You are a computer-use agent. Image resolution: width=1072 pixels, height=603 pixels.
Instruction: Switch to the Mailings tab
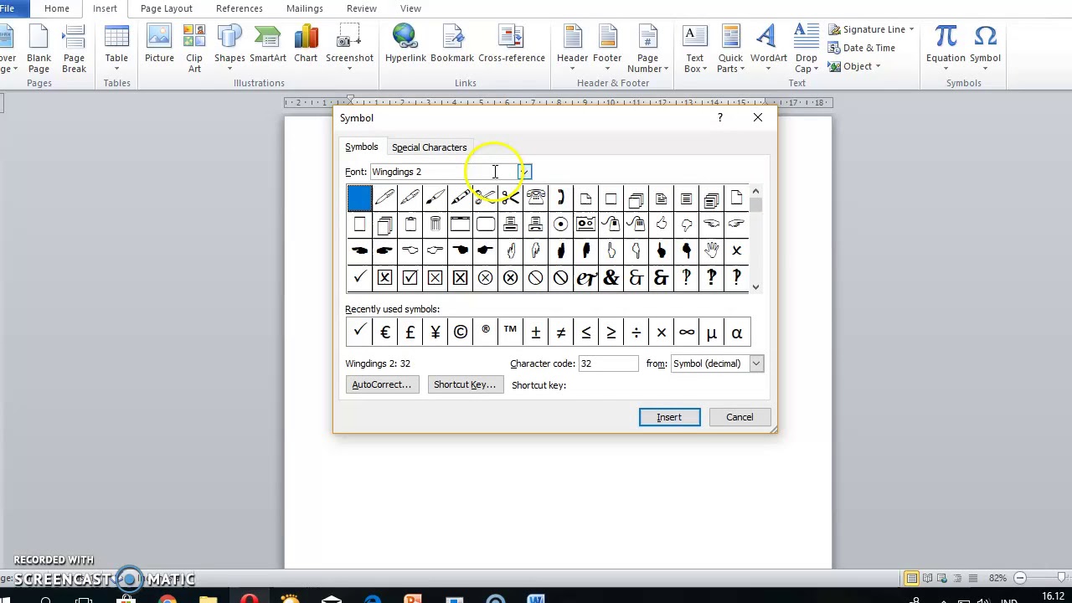pyautogui.click(x=304, y=8)
